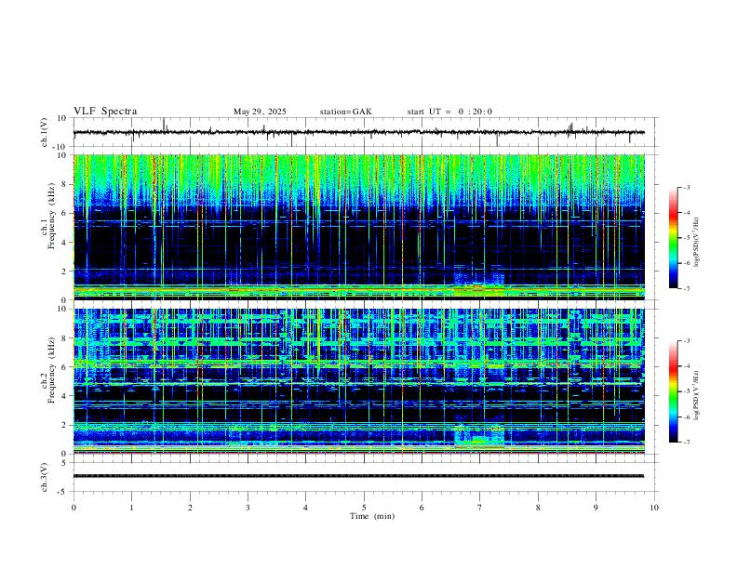
Task: Click the ch.2 color scale bar
Action: tap(673, 391)
